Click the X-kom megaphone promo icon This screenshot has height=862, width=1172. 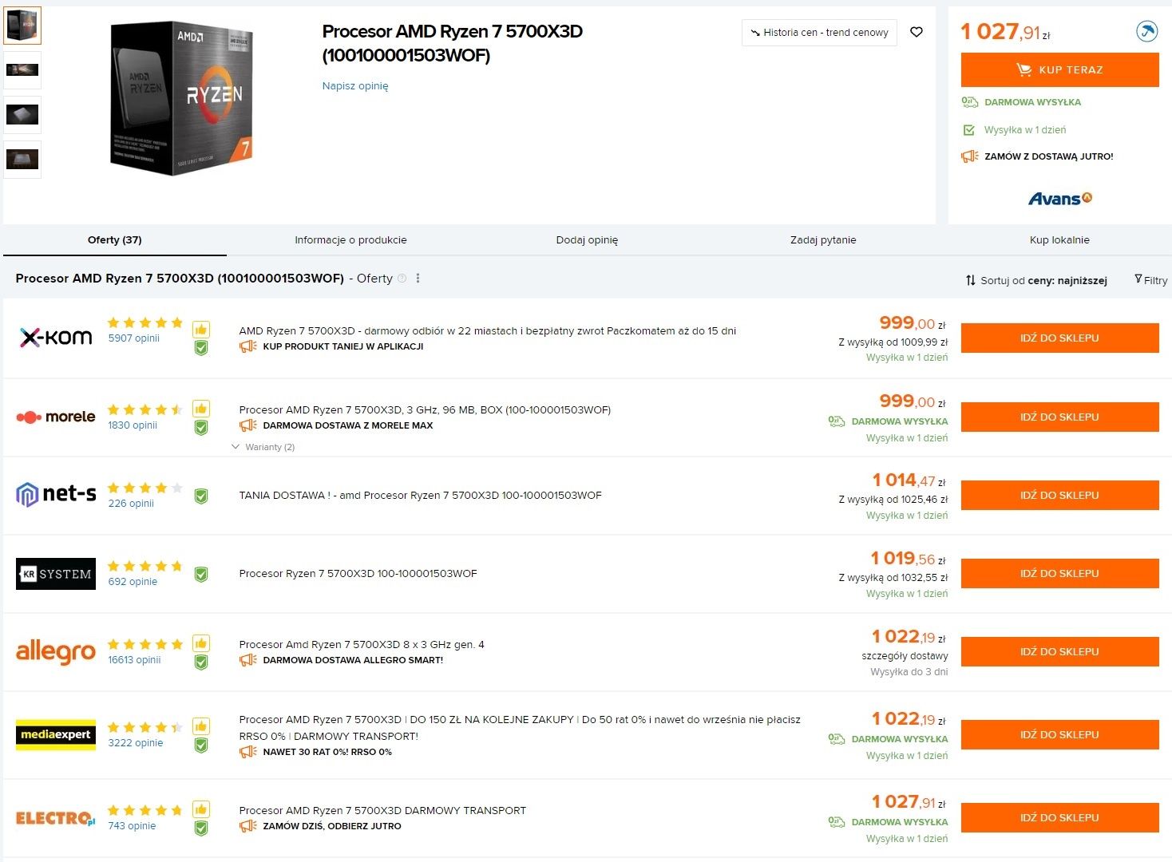point(248,346)
